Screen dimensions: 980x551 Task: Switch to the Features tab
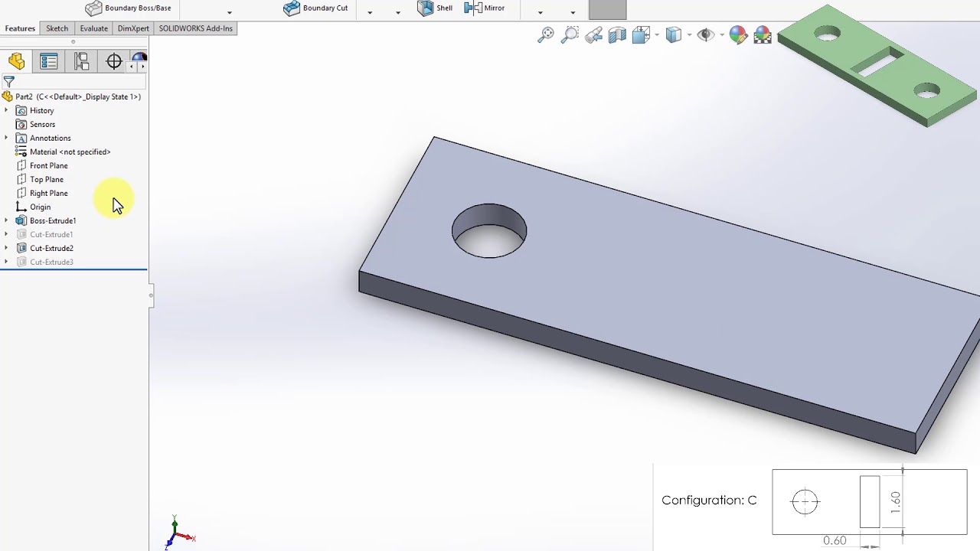[x=20, y=28]
